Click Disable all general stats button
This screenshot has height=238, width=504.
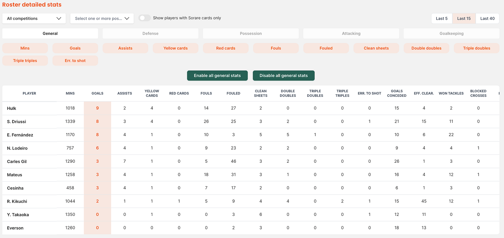click(x=283, y=75)
